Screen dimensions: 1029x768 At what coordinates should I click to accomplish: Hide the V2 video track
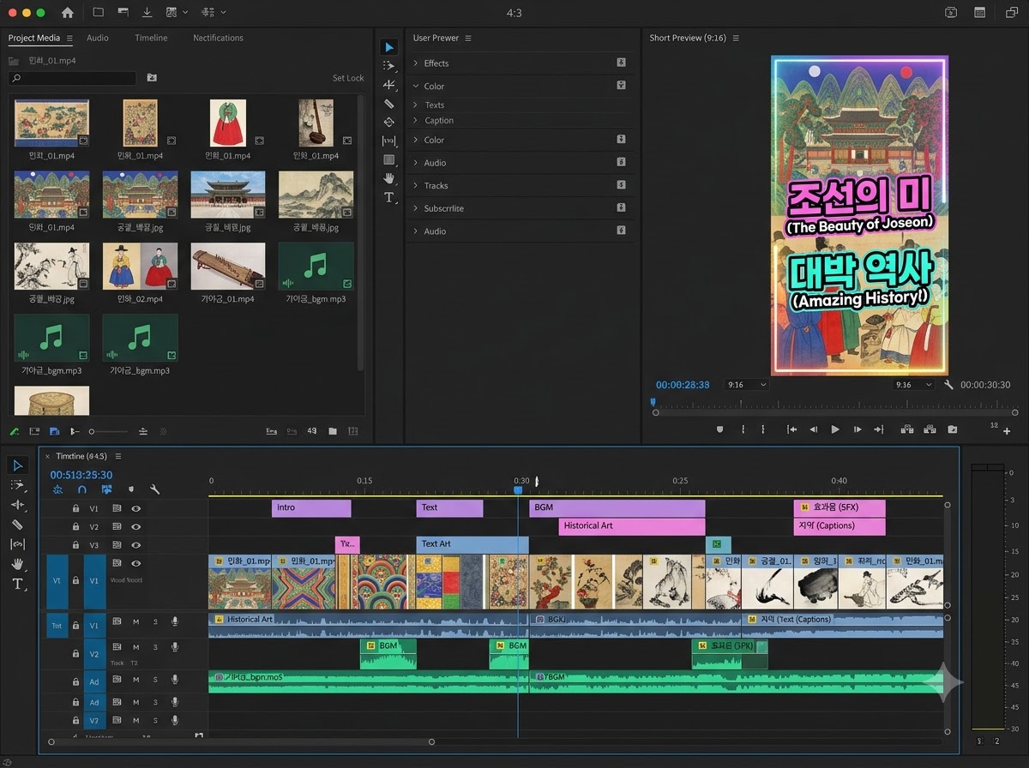pyautogui.click(x=135, y=526)
